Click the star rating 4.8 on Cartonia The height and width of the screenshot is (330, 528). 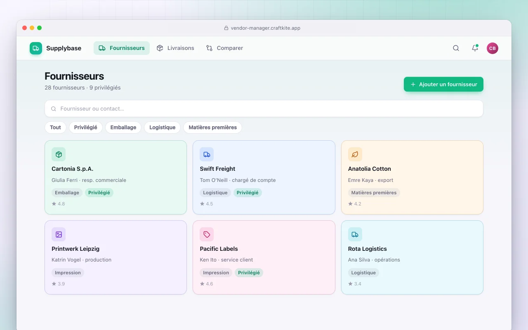coord(58,204)
